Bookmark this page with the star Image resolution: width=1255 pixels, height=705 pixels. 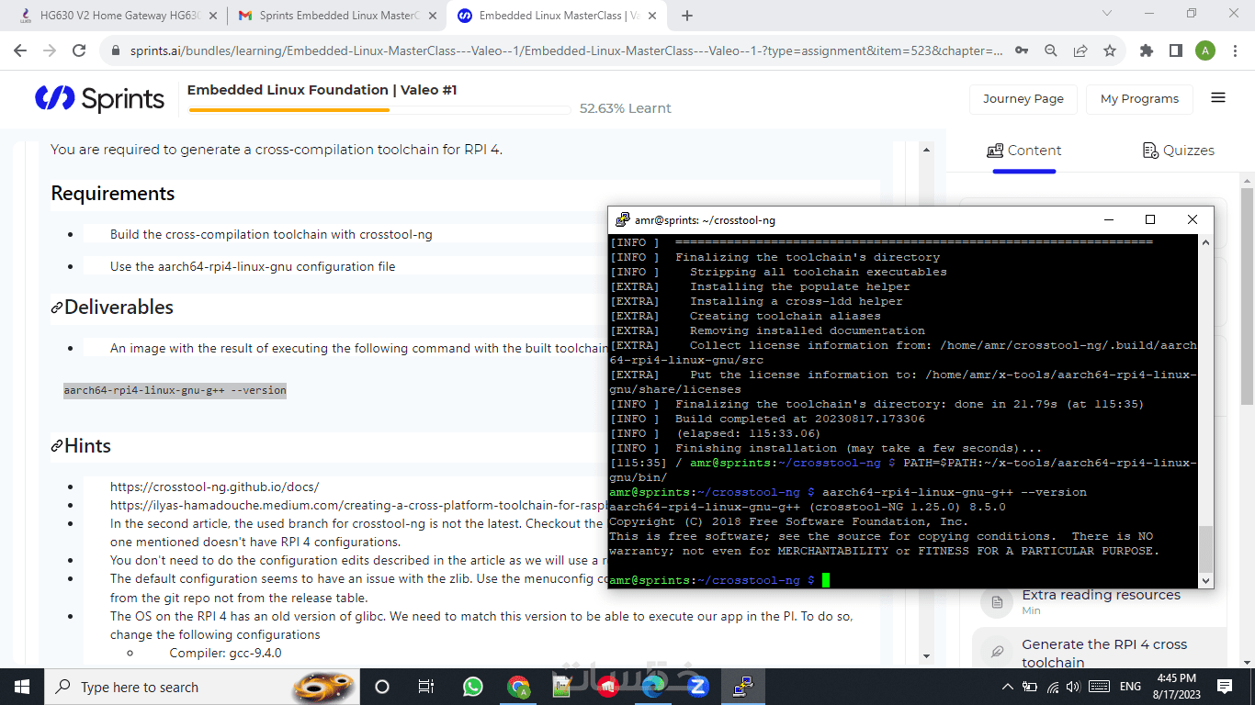coord(1110,51)
